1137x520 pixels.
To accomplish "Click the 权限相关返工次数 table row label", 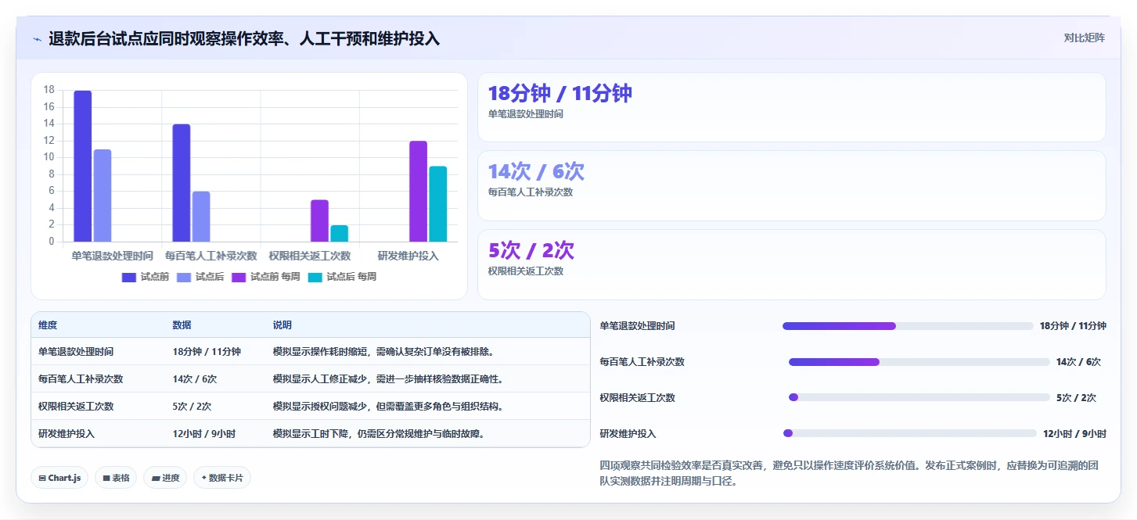I will (x=76, y=407).
